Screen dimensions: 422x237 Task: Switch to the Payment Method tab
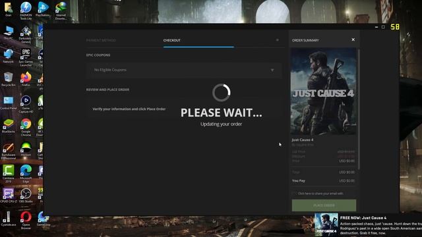[101, 40]
